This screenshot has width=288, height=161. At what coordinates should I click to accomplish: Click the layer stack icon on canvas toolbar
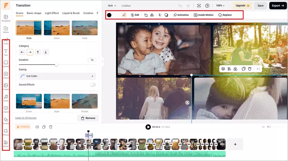click(223, 69)
